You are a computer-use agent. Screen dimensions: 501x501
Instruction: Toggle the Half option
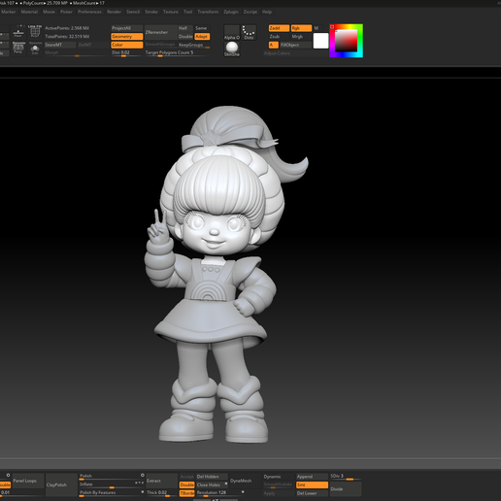(x=185, y=28)
